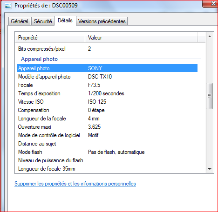Click the Appareil photo group header
The image size is (218, 212).
click(40, 59)
